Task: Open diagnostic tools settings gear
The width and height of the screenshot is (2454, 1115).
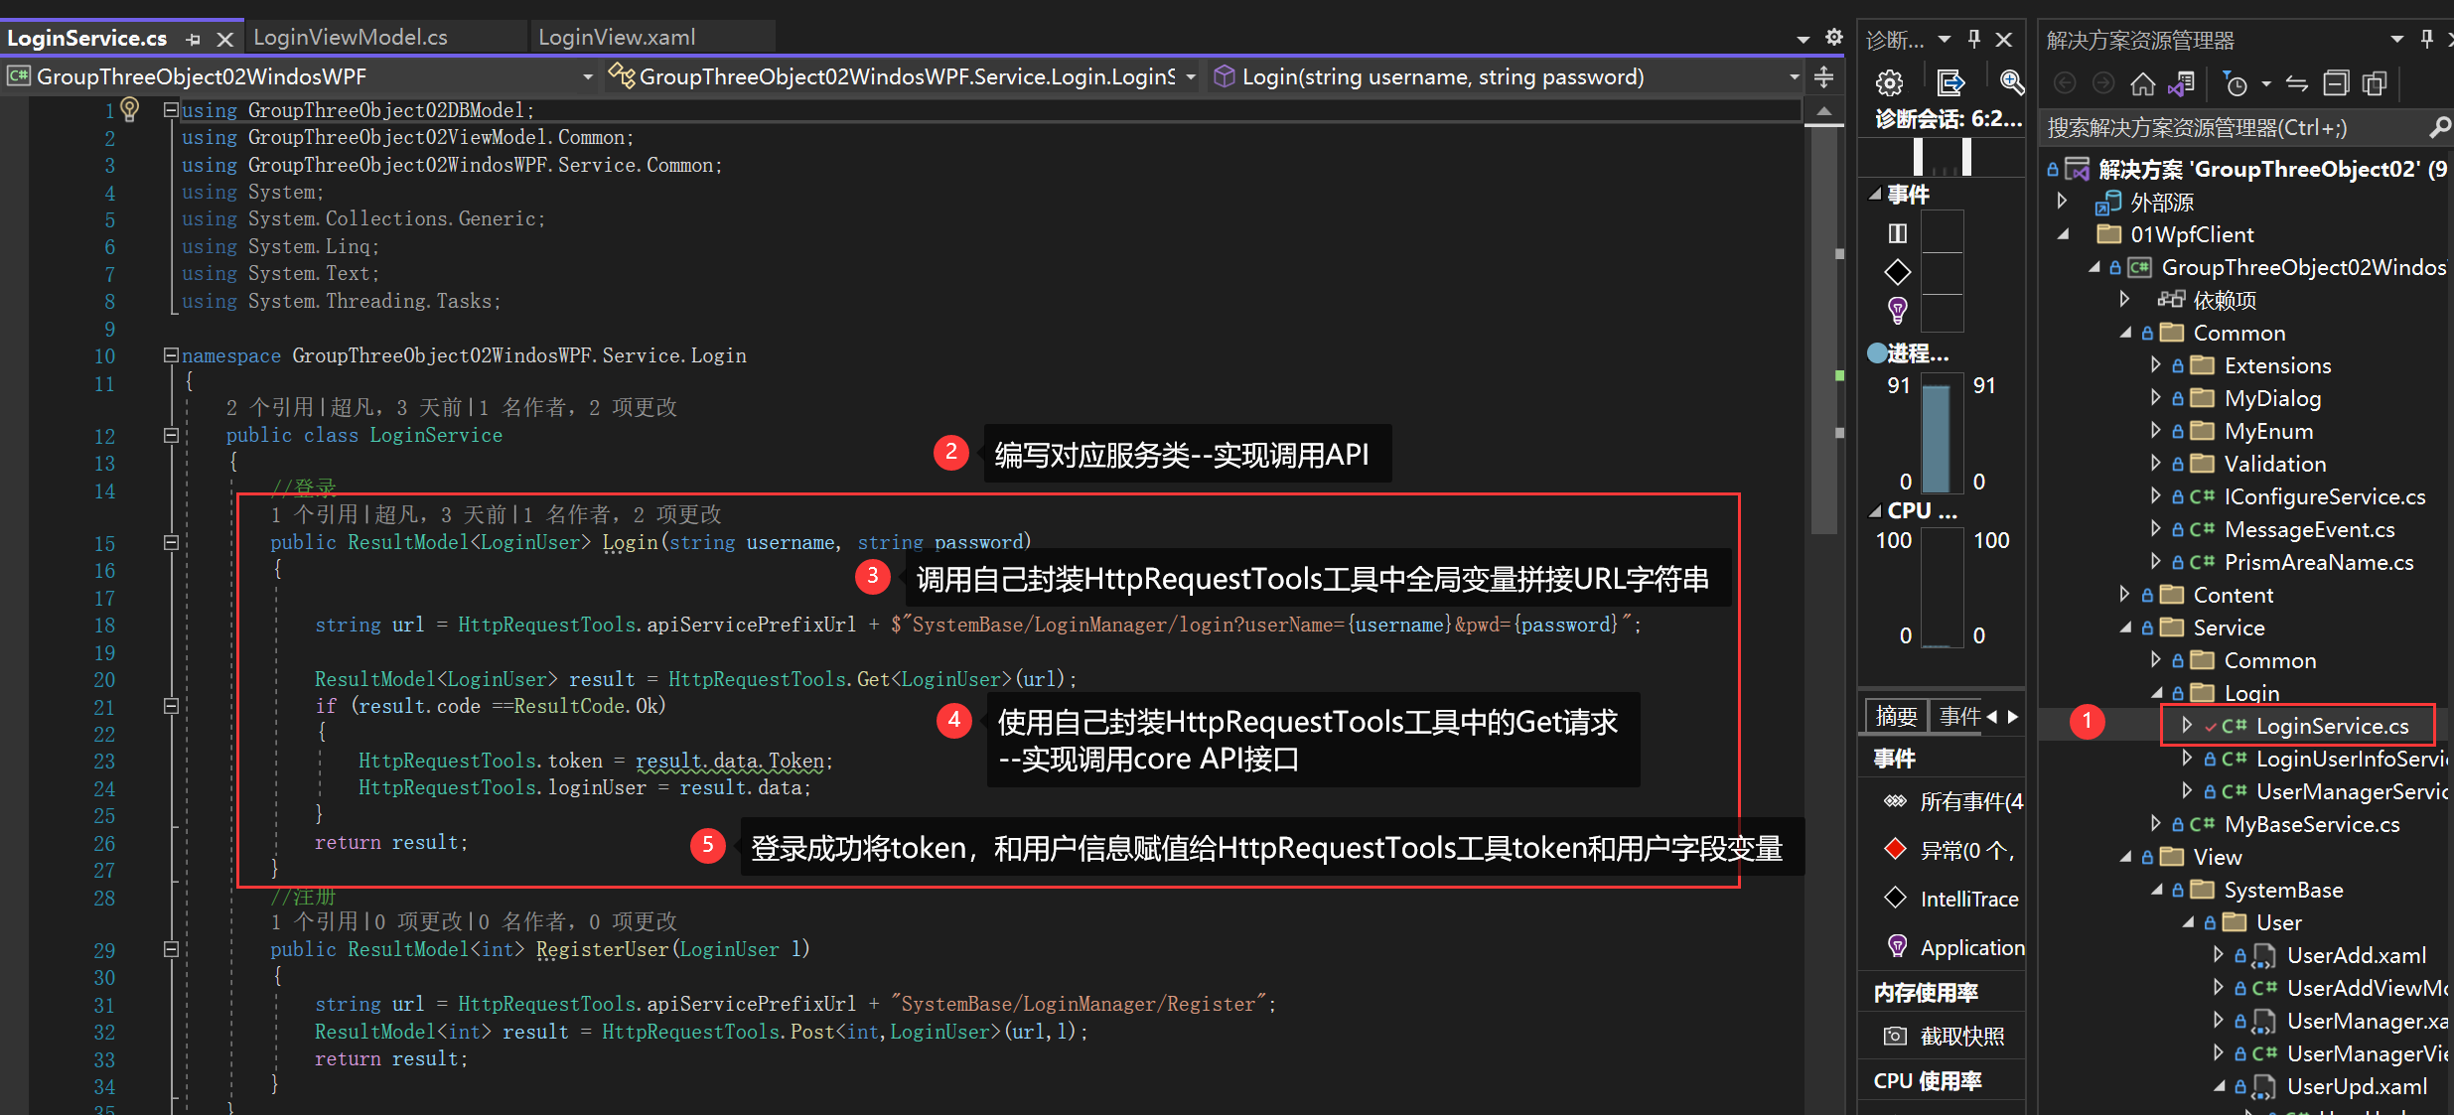Action: pyautogui.click(x=1889, y=82)
